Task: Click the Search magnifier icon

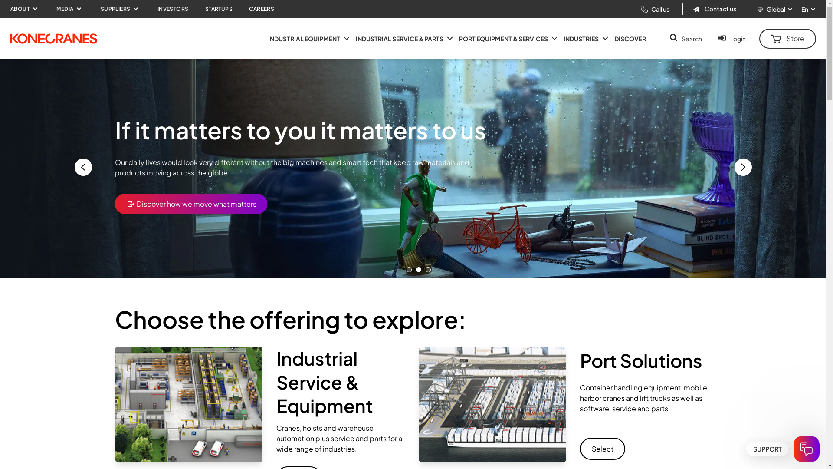Action: click(673, 38)
